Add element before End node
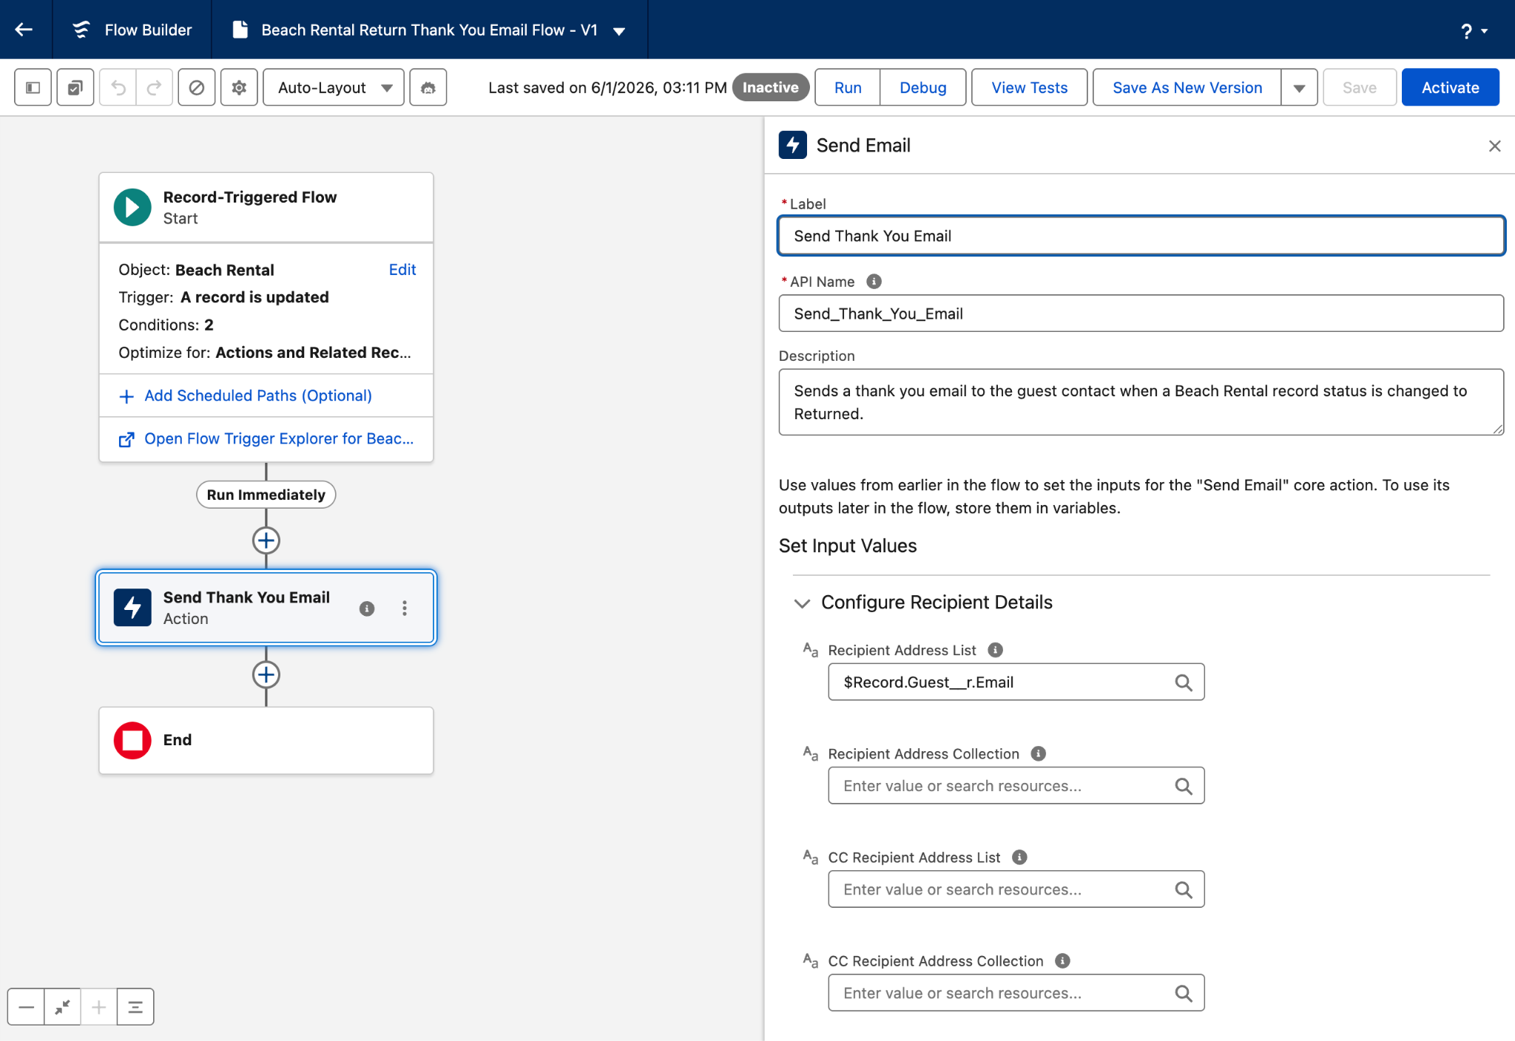This screenshot has height=1041, width=1515. pyautogui.click(x=266, y=674)
